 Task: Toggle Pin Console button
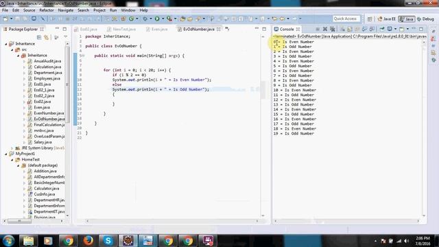point(382,29)
